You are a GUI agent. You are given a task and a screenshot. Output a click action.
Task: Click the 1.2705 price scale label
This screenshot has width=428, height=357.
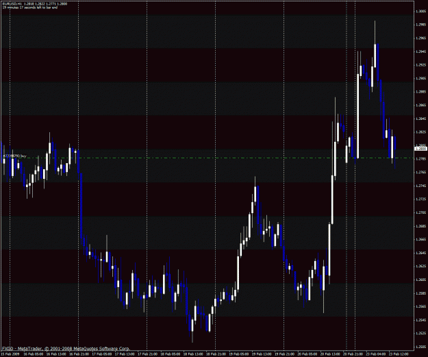[421, 212]
